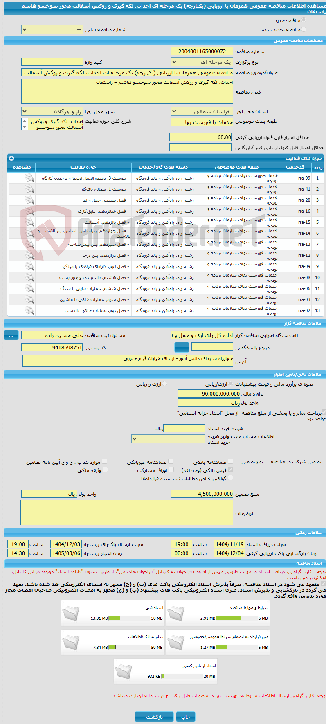Sort by the حوزه فعالیت column header

[83, 167]
